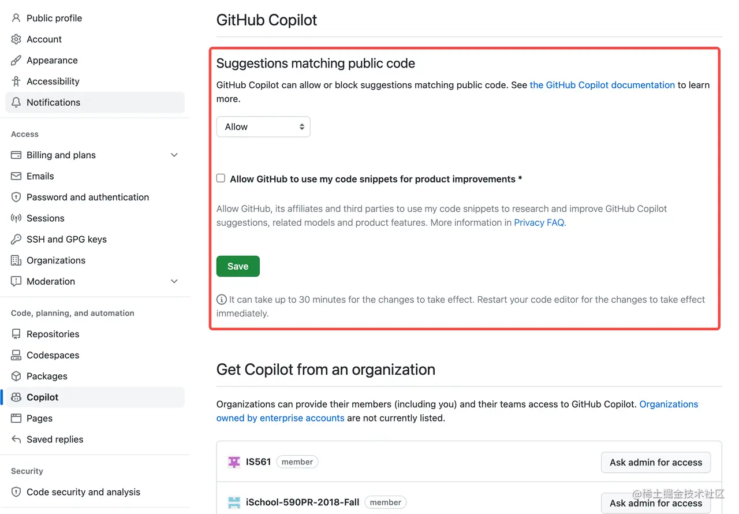Click the Packages box icon
The height and width of the screenshot is (514, 739).
(16, 376)
